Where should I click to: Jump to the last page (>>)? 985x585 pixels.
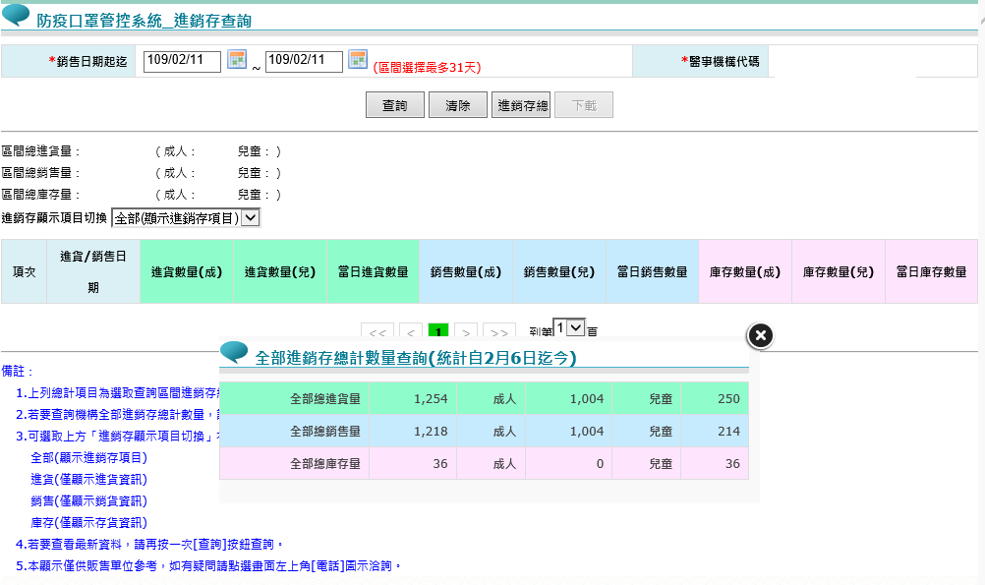click(499, 332)
